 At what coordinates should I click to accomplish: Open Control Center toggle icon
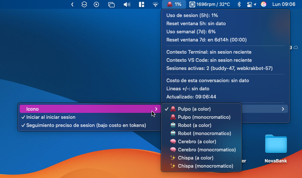(249, 4)
